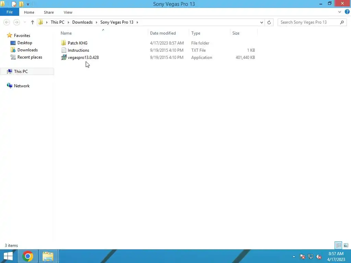Select the Instructions file name
This screenshot has width=351, height=263.
point(78,50)
